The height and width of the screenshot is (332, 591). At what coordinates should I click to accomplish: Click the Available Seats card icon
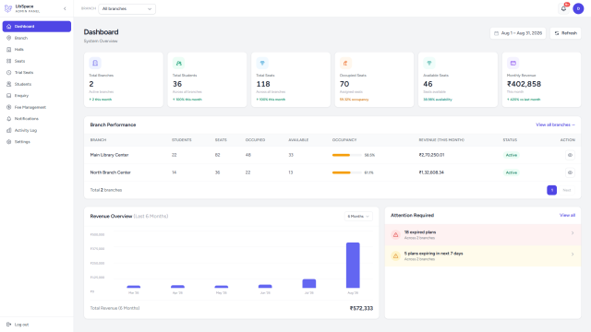click(x=429, y=64)
